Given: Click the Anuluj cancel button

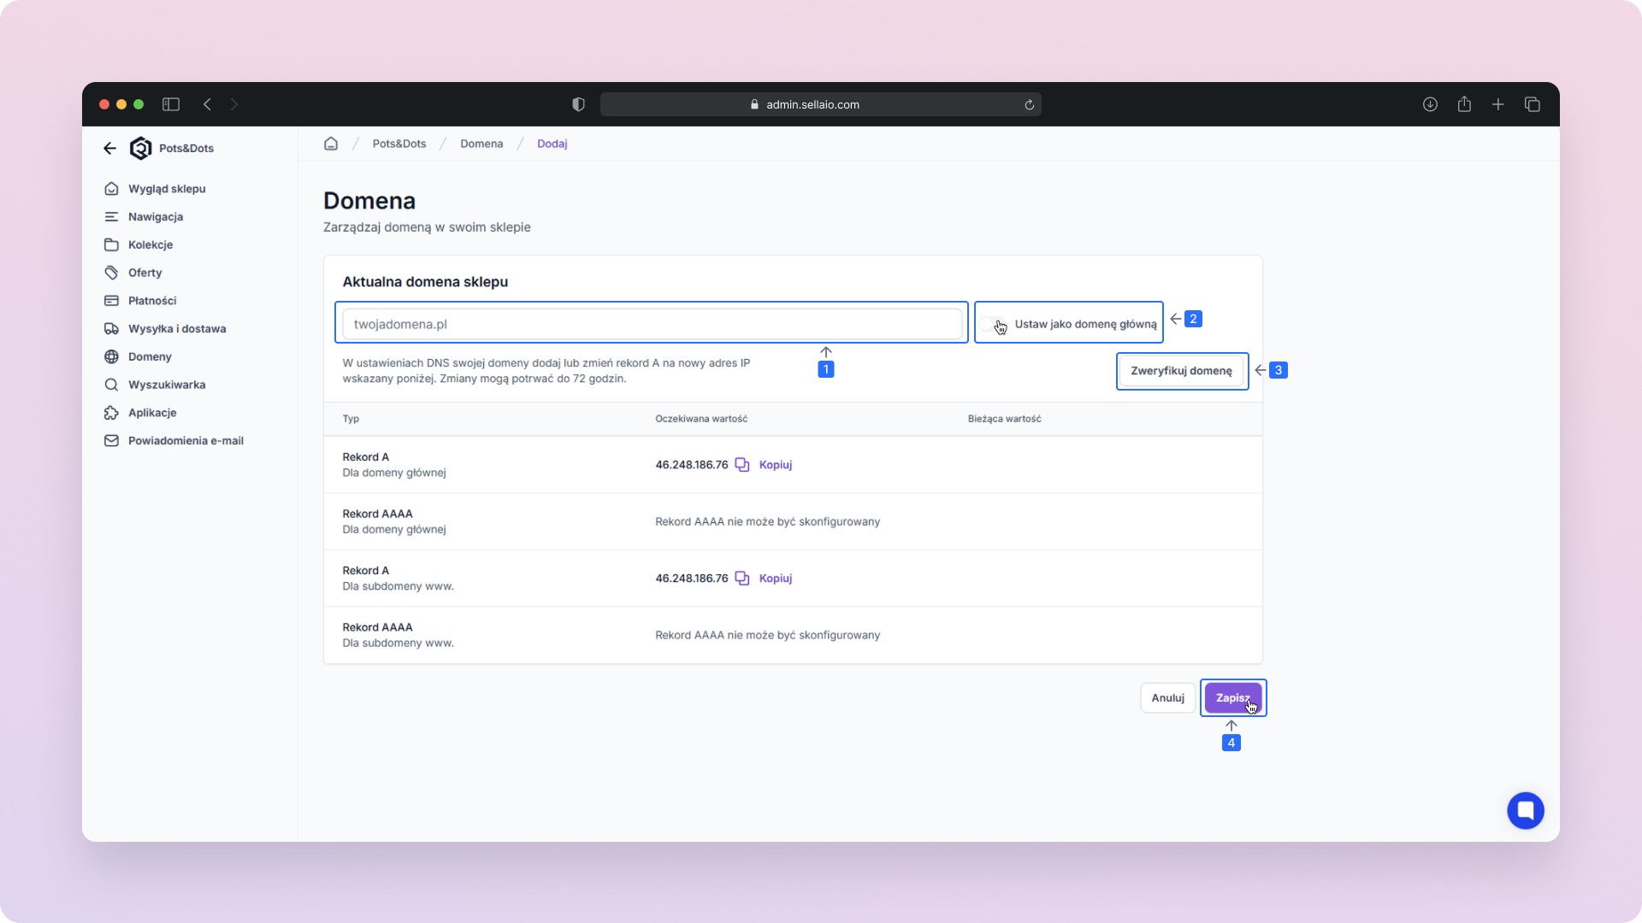Looking at the screenshot, I should pos(1167,698).
